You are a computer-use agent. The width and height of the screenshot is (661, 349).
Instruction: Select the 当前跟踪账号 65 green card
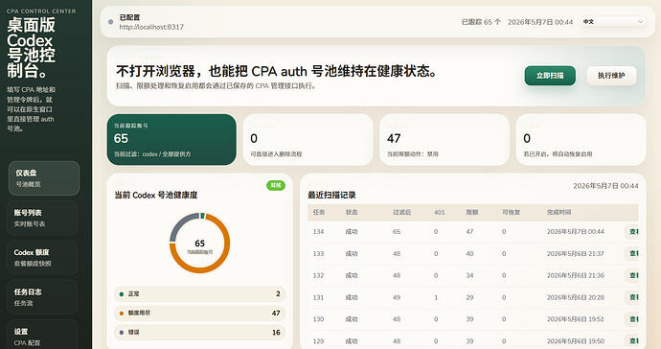point(171,139)
